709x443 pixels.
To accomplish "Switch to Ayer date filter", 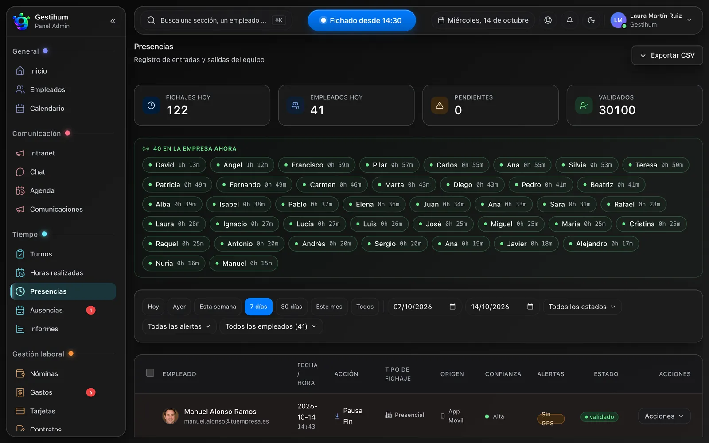I will click(179, 307).
